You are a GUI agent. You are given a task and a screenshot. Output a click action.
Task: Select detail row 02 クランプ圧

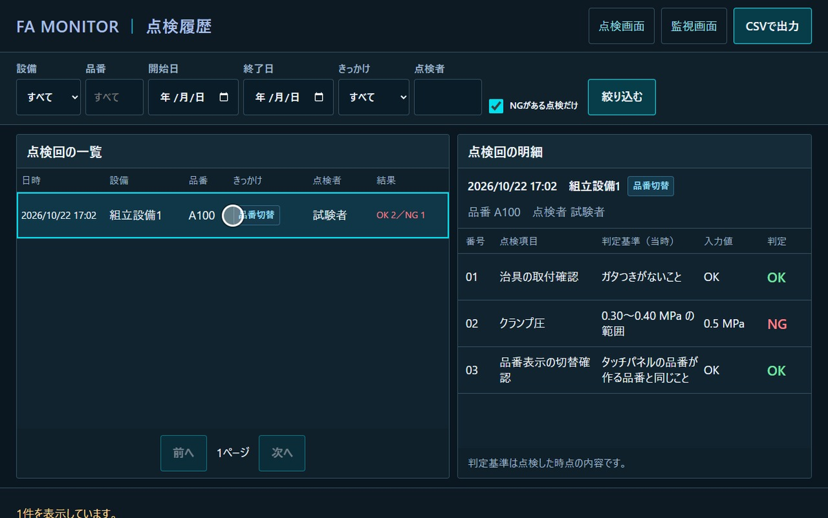click(634, 324)
